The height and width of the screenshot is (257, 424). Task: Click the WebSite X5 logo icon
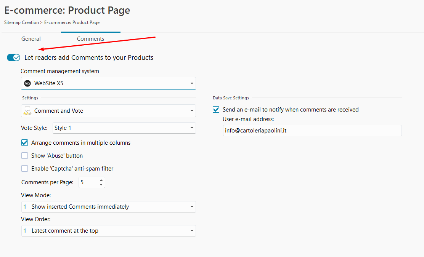click(27, 83)
